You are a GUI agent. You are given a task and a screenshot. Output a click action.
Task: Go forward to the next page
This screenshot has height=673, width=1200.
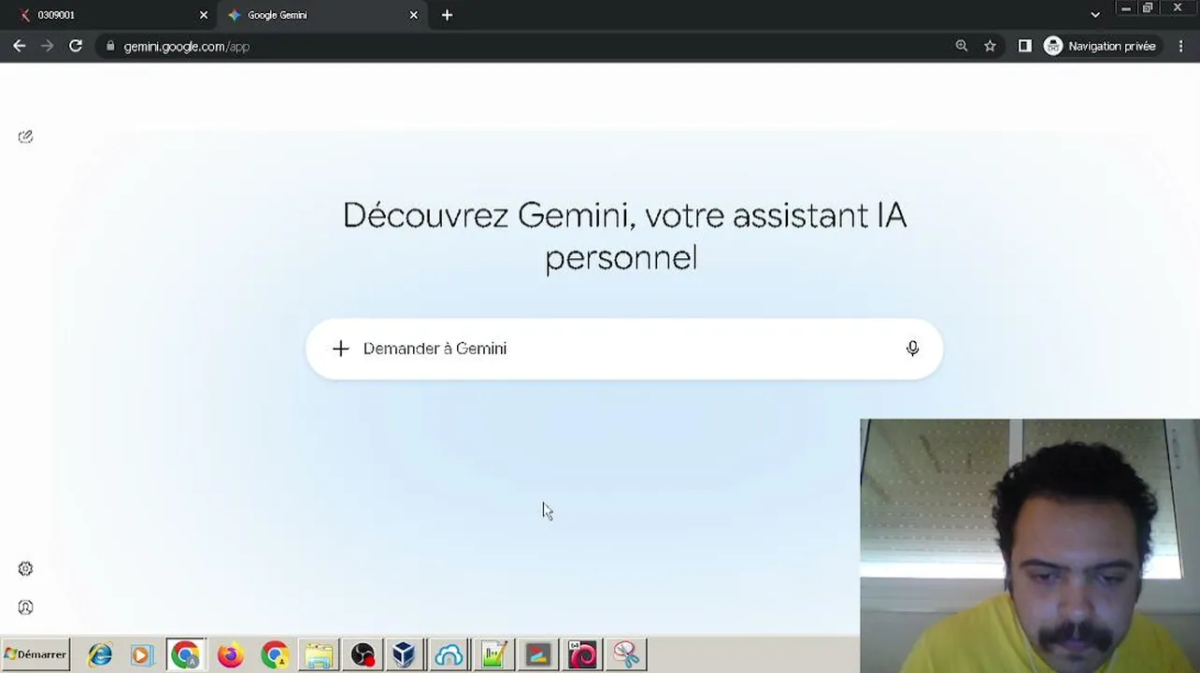coord(47,46)
